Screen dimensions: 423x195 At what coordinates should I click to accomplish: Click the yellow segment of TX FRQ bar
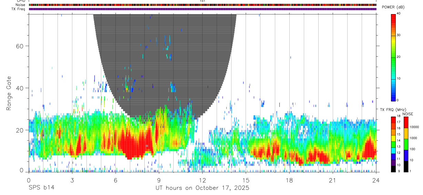393,138
